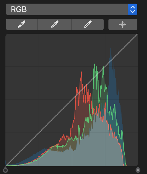Click the RGB label text

pyautogui.click(x=19, y=9)
